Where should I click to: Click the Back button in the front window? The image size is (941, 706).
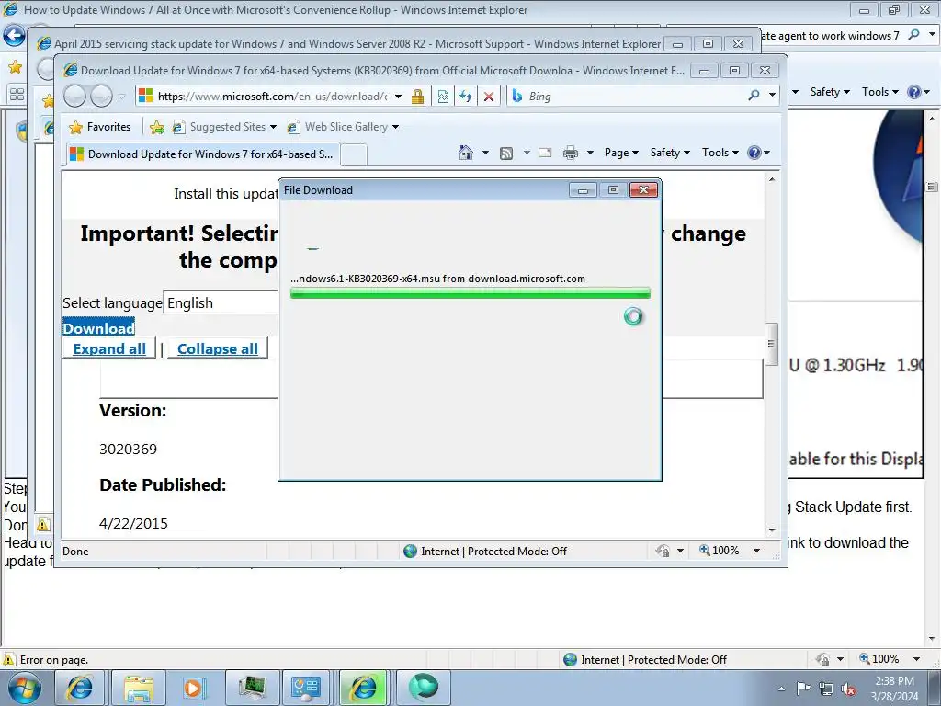pyautogui.click(x=75, y=96)
